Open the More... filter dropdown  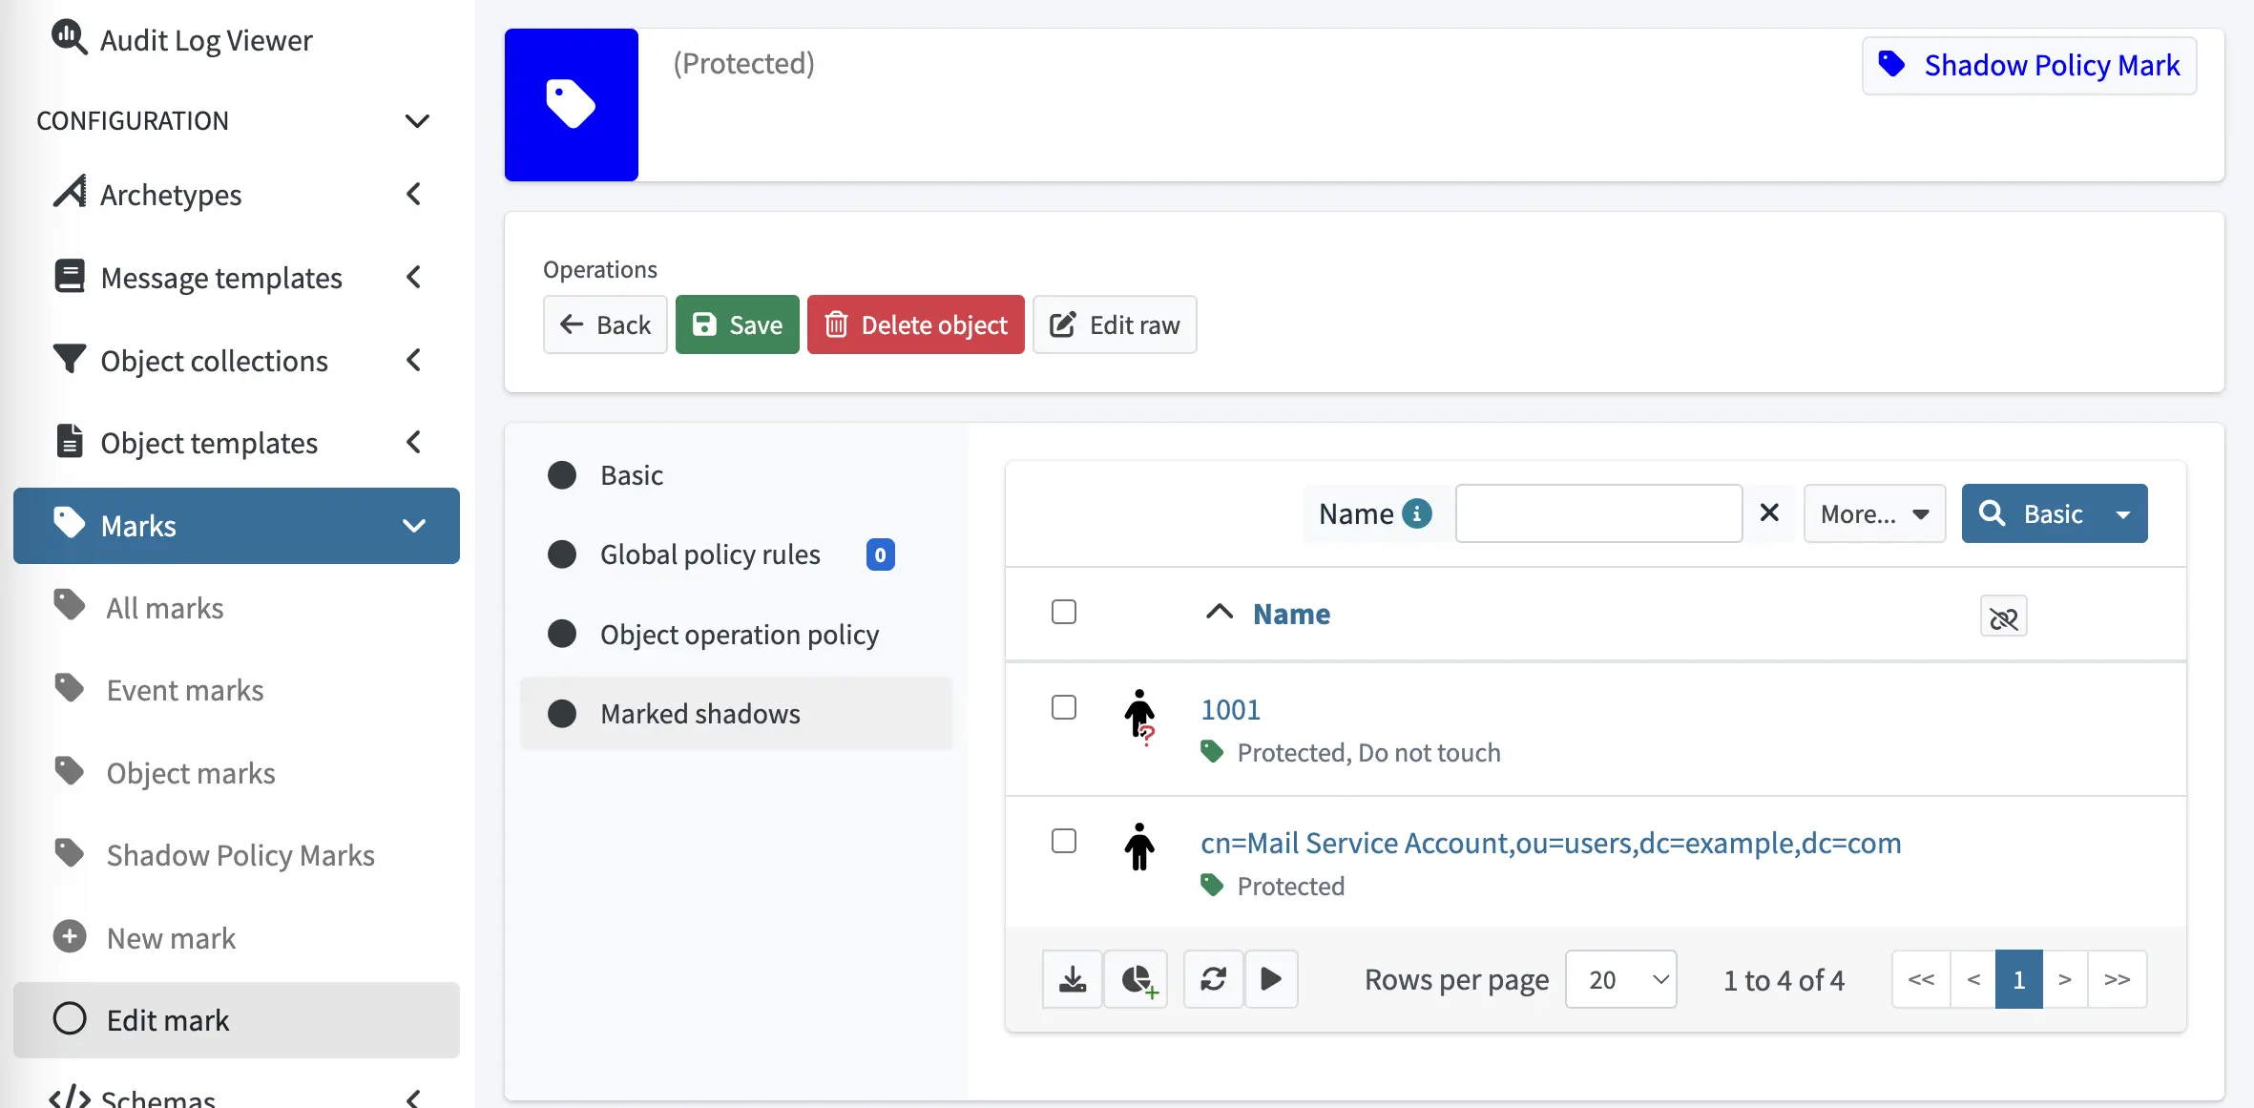coord(1874,514)
